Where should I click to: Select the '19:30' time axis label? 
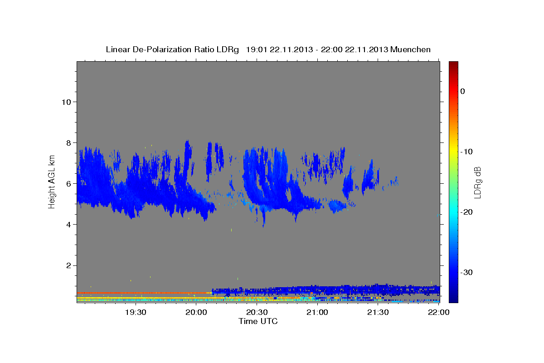(136, 313)
